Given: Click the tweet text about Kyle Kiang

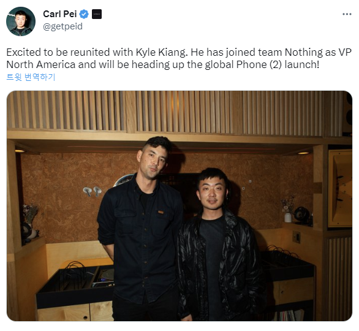Looking at the screenshot, I should (x=179, y=58).
